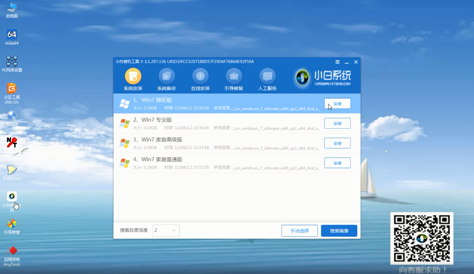Open the browser globe desktop icon

(12, 118)
